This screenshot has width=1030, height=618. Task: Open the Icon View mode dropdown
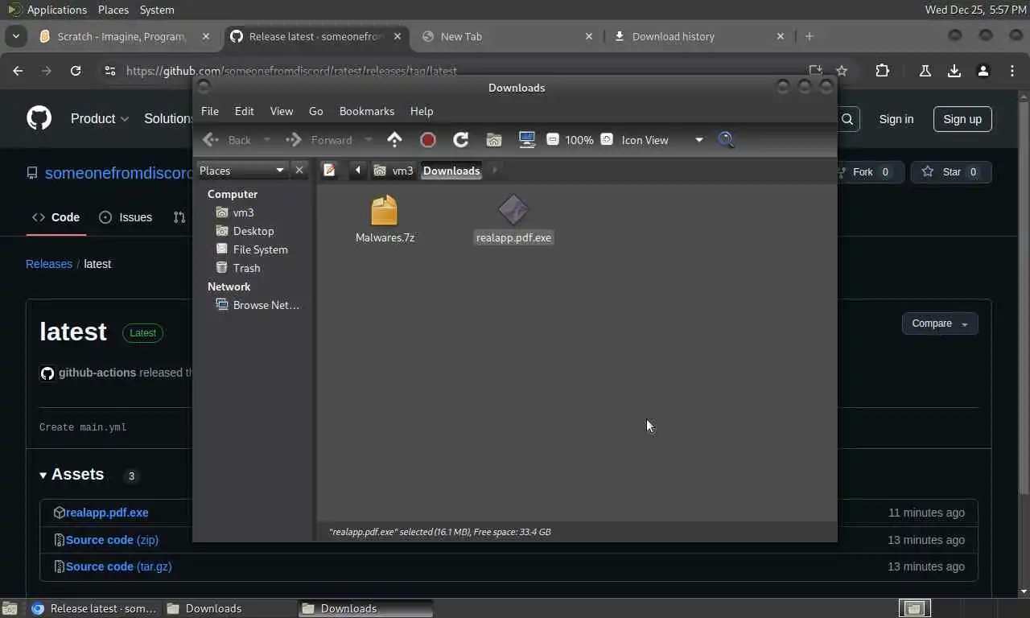662,140
